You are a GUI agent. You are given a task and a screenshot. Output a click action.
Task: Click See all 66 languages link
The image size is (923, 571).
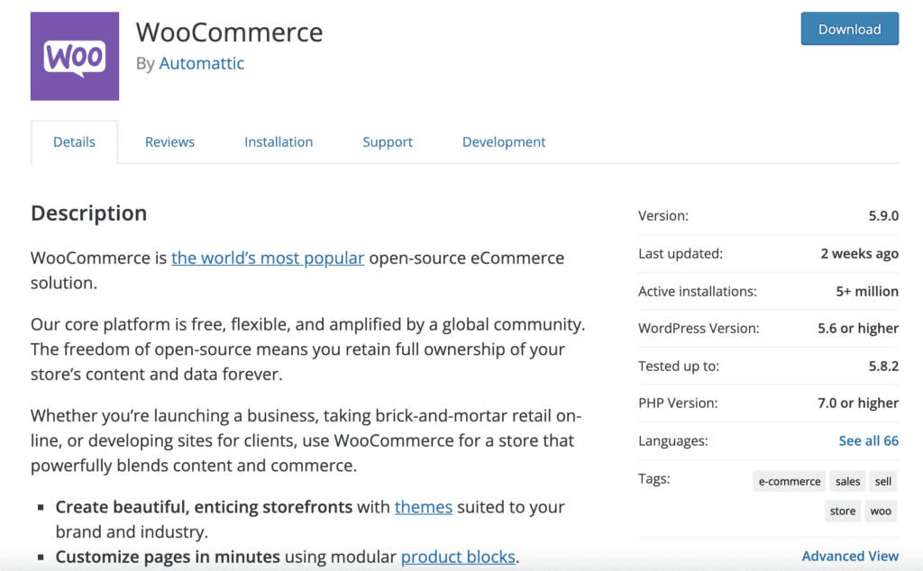(x=868, y=440)
